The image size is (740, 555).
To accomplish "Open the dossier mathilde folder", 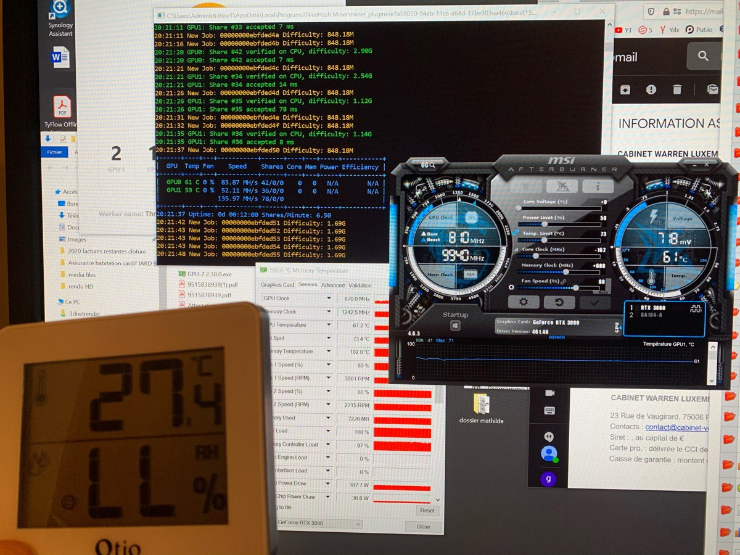I will click(482, 408).
